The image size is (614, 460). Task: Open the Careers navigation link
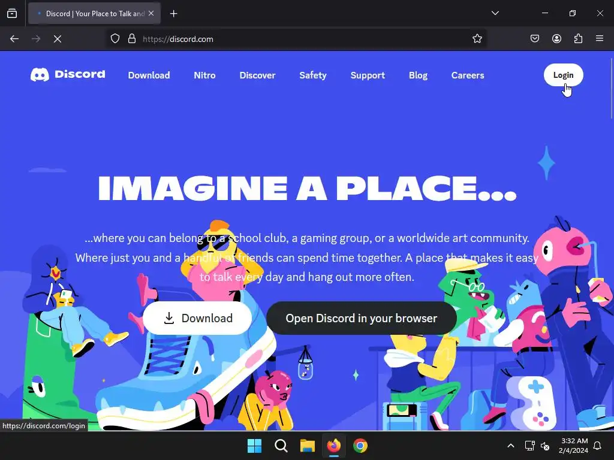tap(468, 75)
